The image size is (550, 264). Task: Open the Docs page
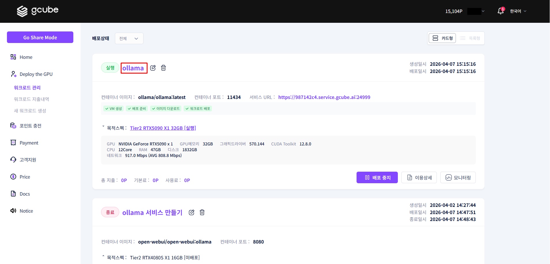(x=25, y=194)
